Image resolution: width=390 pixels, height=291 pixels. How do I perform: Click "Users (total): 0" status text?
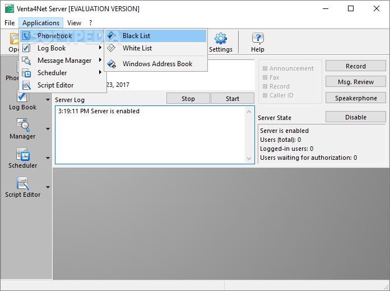click(x=280, y=140)
